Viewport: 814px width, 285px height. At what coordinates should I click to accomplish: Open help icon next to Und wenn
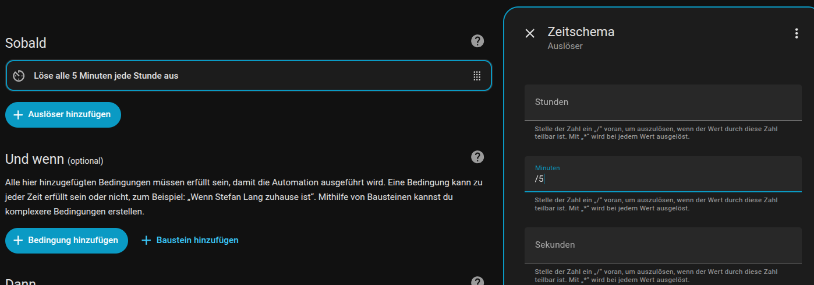click(477, 157)
